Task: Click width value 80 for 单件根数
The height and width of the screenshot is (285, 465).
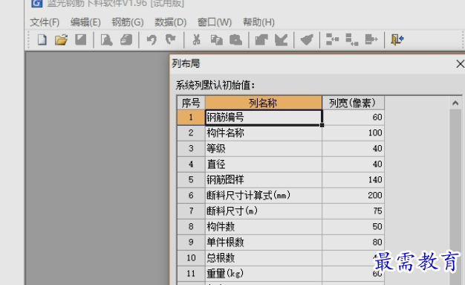Action: (353, 243)
